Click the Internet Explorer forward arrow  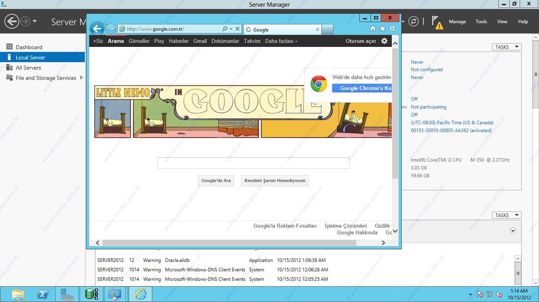click(111, 29)
